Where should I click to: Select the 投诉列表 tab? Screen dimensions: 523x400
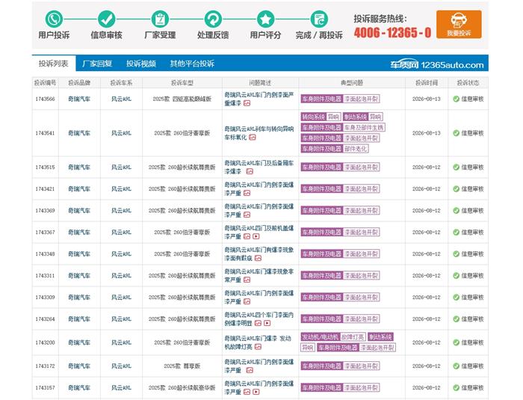coord(53,63)
